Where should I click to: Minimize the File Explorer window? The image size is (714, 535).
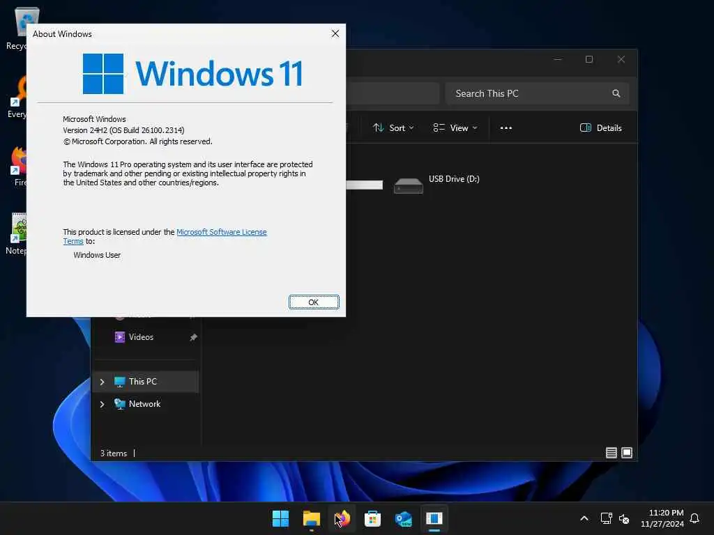click(x=558, y=59)
